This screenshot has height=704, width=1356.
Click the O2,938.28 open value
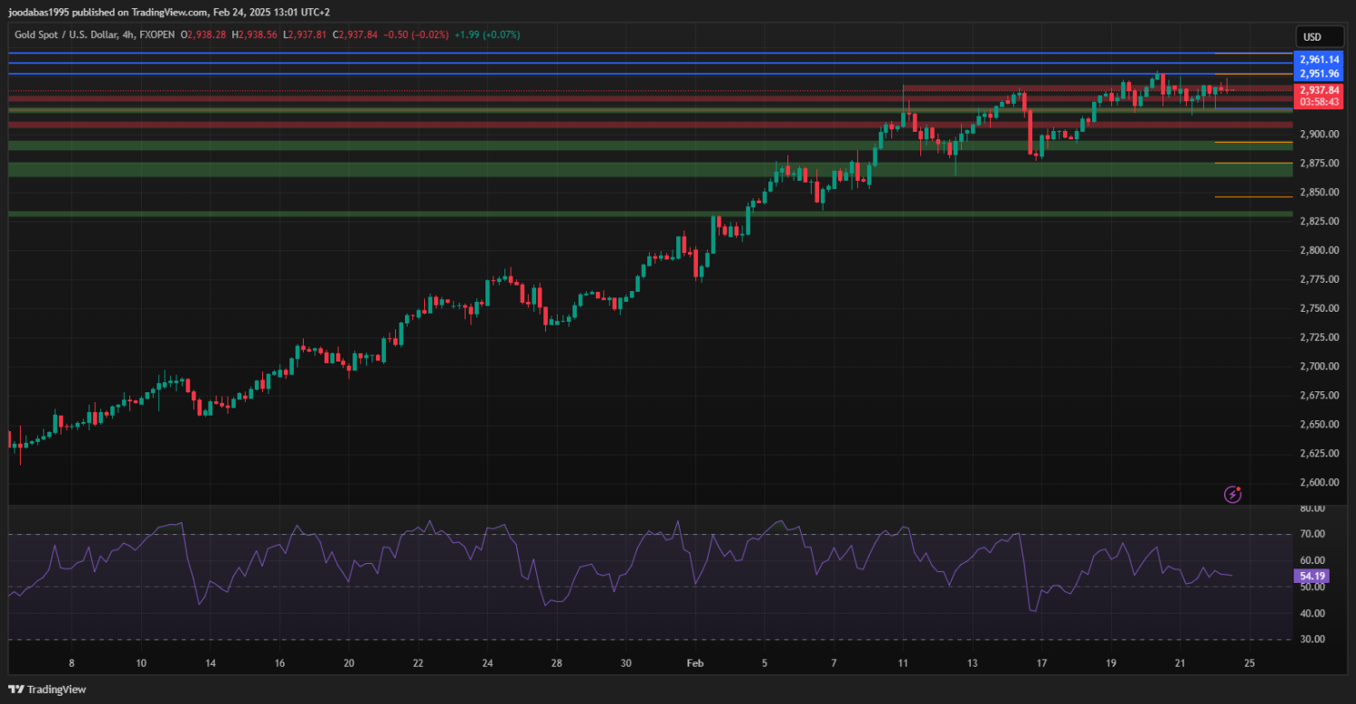click(x=205, y=34)
